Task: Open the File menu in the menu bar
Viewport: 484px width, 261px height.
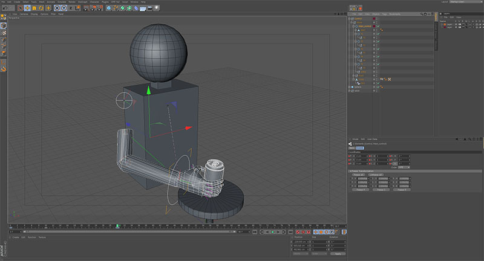Action: point(4,2)
